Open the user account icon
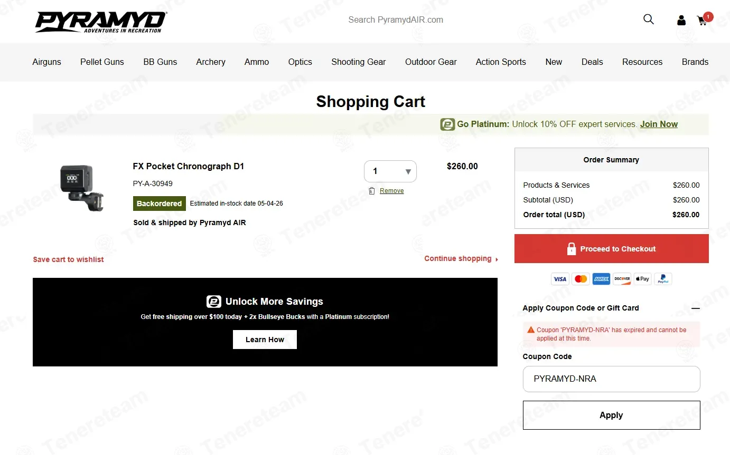This screenshot has height=455, width=730. 681,20
